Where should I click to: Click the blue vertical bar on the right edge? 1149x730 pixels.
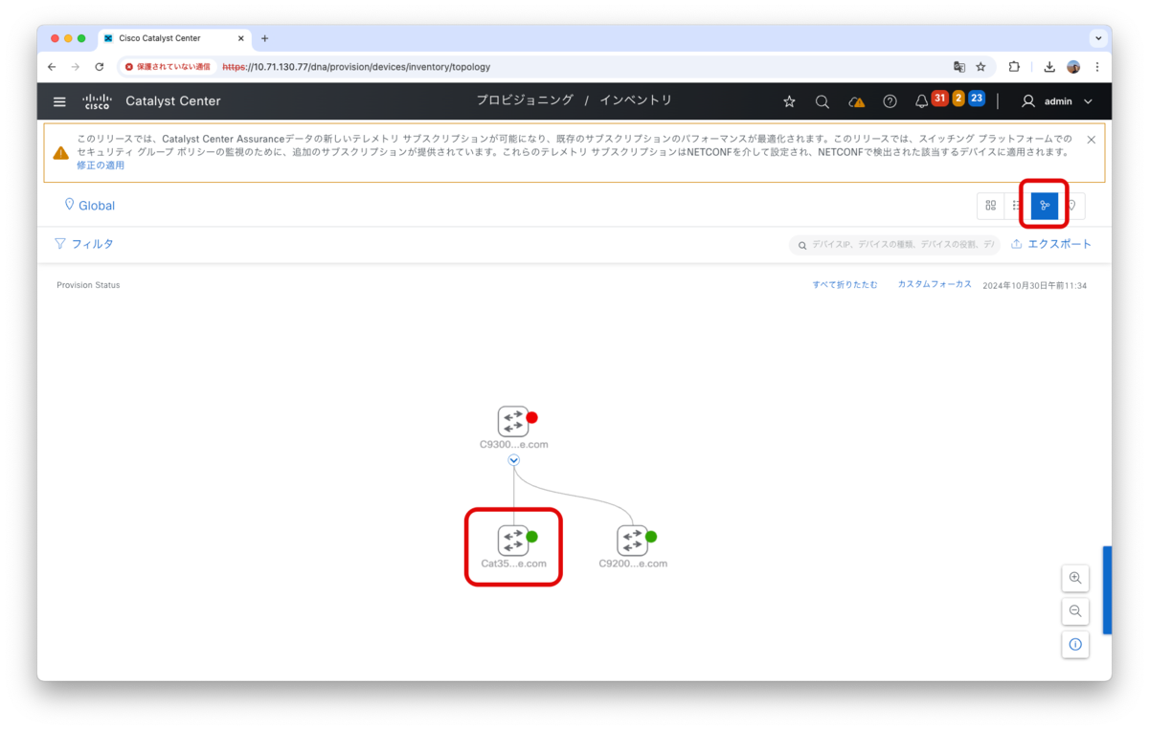tap(1109, 589)
